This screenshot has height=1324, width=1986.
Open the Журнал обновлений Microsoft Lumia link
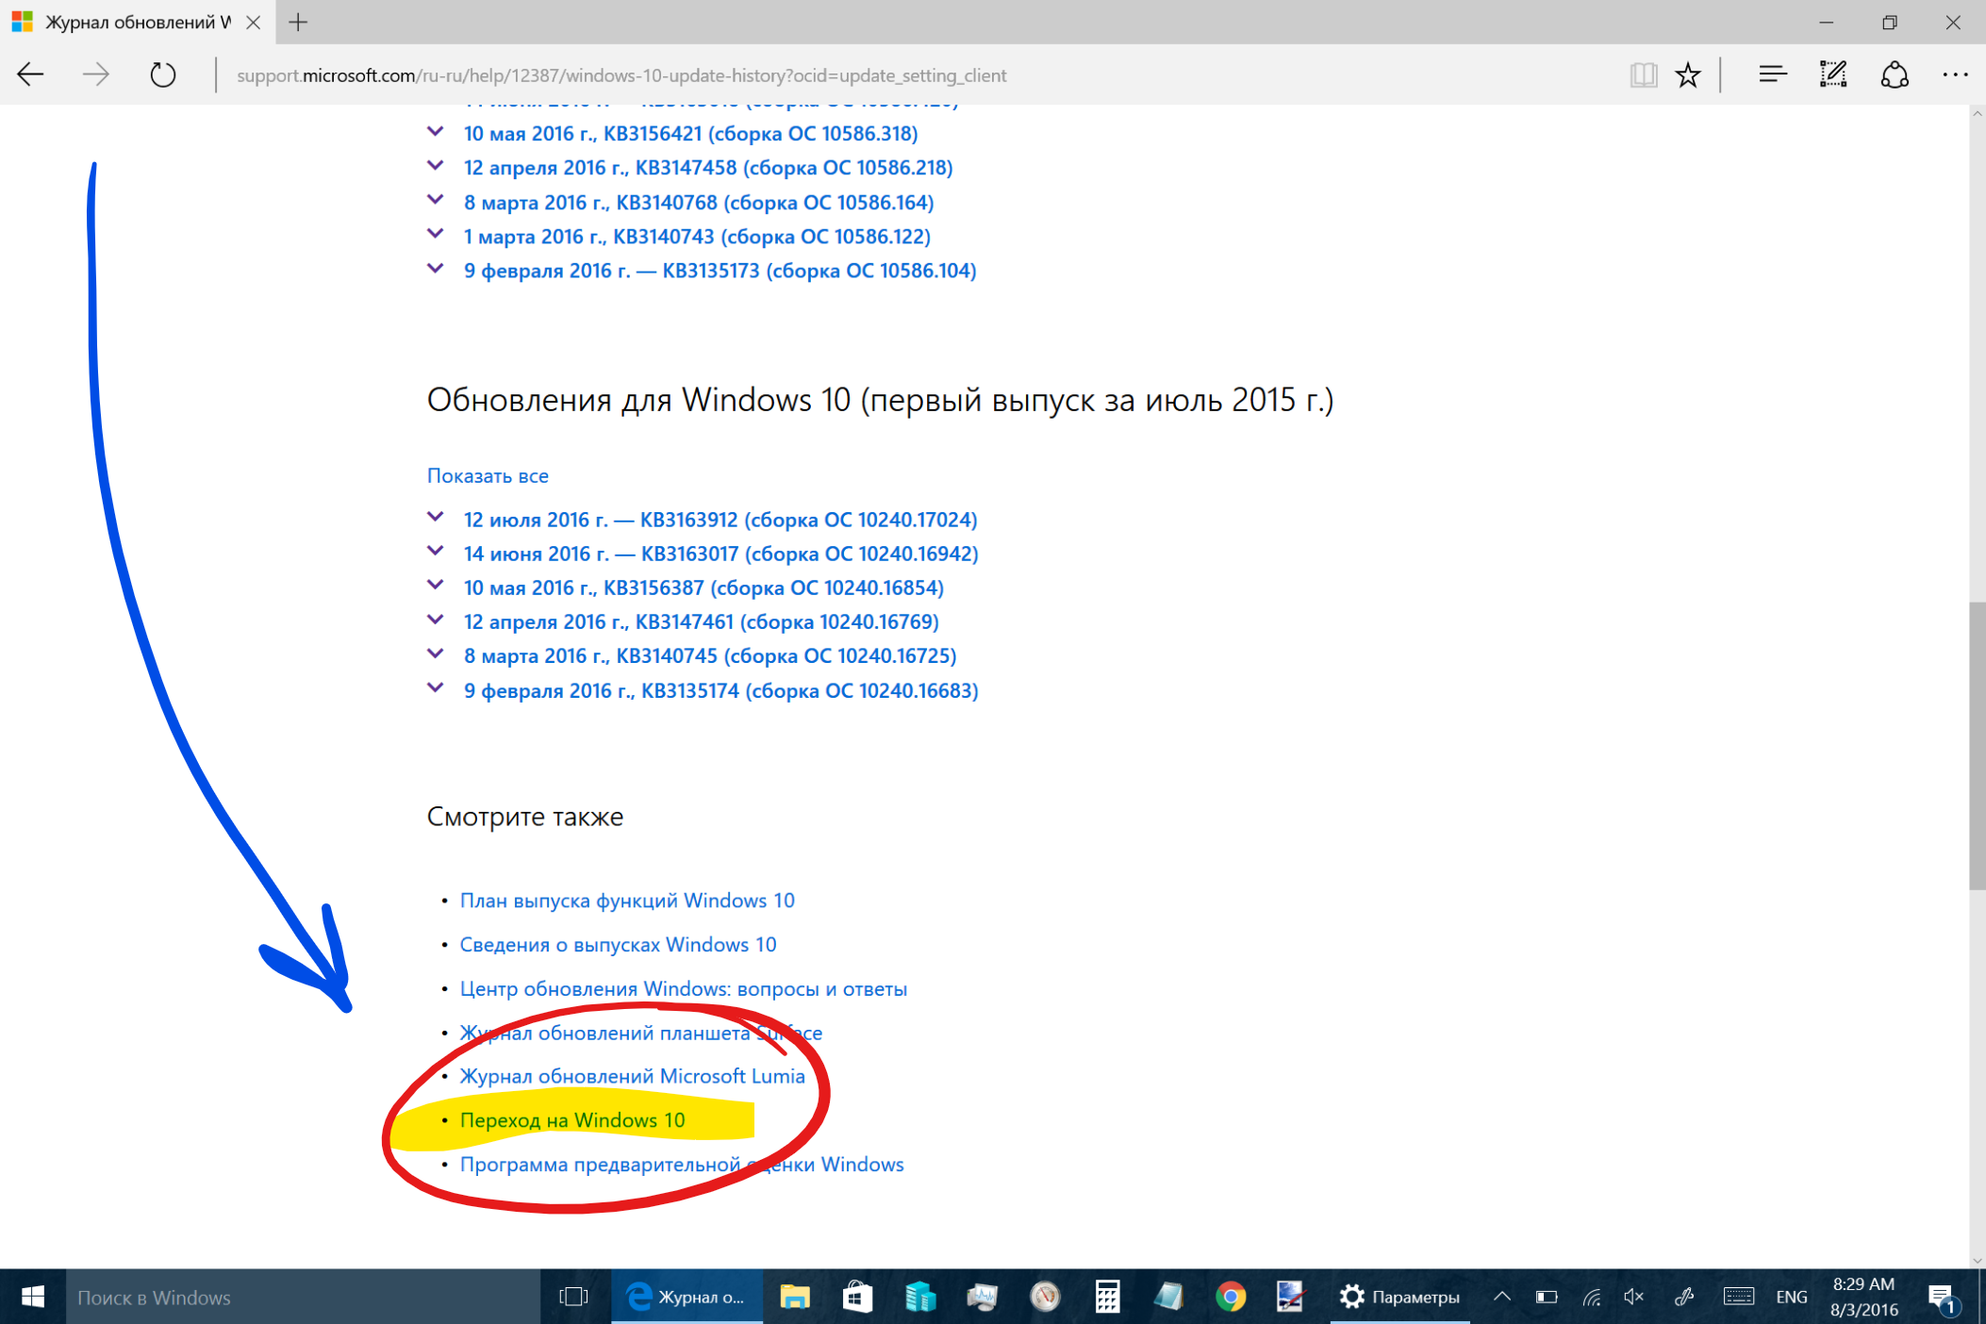coord(632,1076)
